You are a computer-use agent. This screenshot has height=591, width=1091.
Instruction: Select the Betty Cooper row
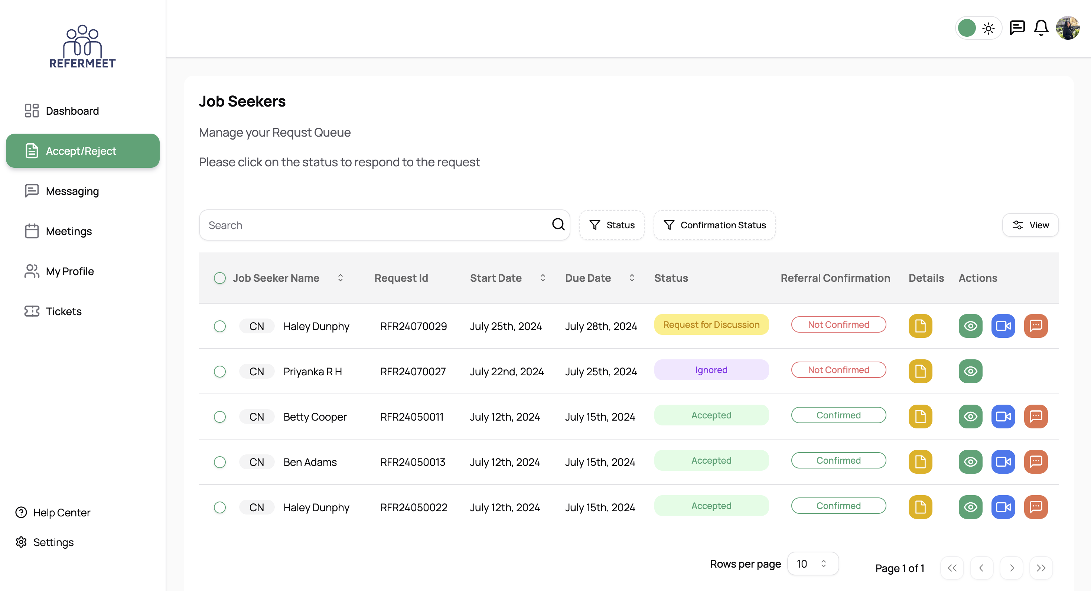[219, 417]
